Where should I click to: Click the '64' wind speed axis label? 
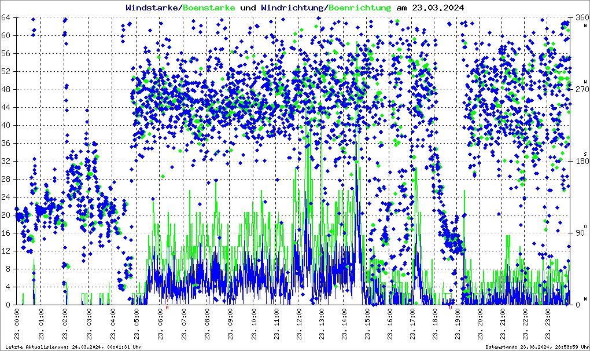pos(5,17)
